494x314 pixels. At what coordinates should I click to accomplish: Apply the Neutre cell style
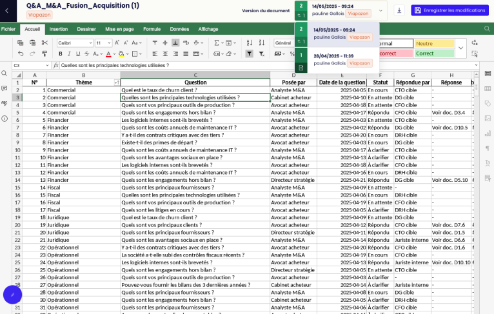434,43
